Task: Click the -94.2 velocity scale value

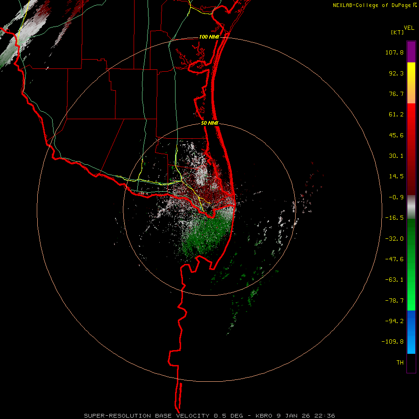Action: (x=394, y=321)
